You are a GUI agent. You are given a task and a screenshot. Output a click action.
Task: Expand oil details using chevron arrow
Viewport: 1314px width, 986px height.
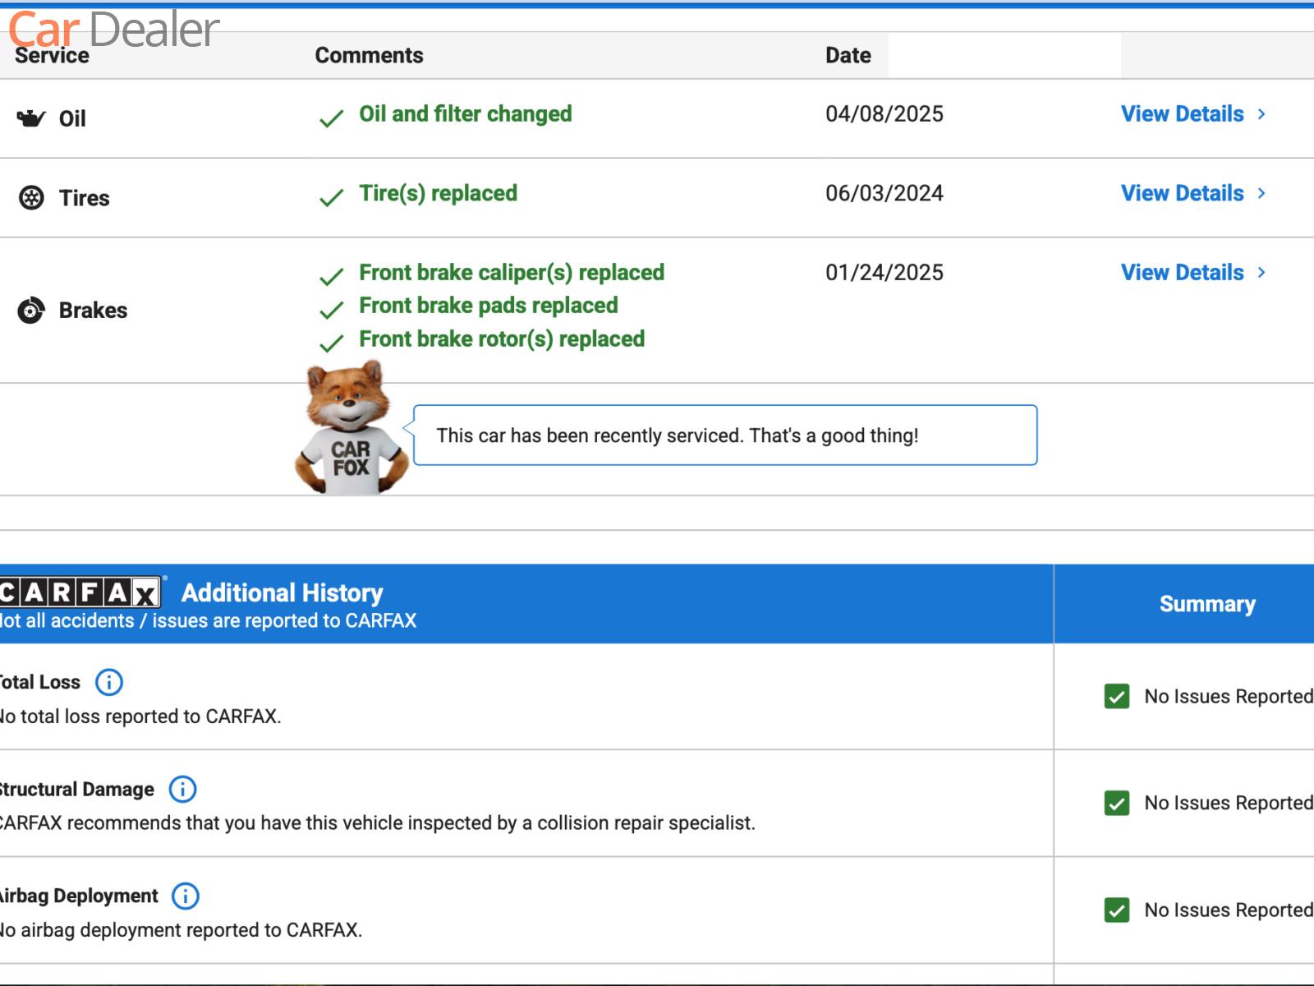tap(1261, 114)
